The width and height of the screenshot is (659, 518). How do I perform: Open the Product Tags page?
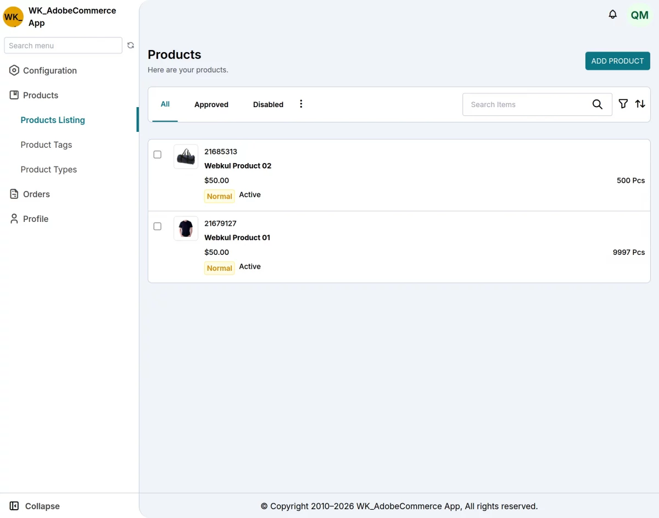pyautogui.click(x=46, y=144)
